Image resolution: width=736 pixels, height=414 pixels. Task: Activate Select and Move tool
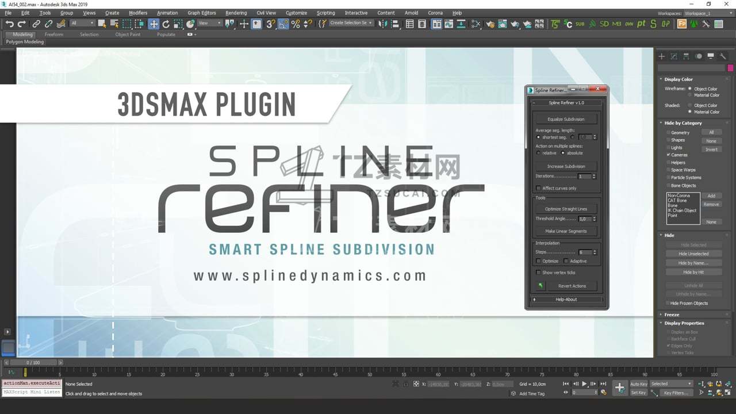coord(154,24)
